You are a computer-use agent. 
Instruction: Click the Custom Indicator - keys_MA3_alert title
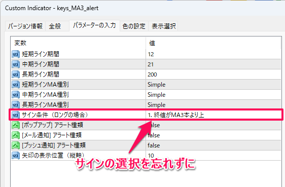[52, 8]
